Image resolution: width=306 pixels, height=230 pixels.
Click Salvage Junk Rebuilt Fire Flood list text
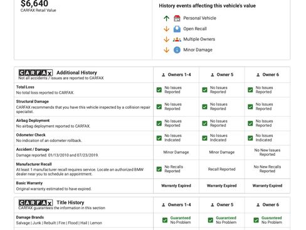(59, 223)
